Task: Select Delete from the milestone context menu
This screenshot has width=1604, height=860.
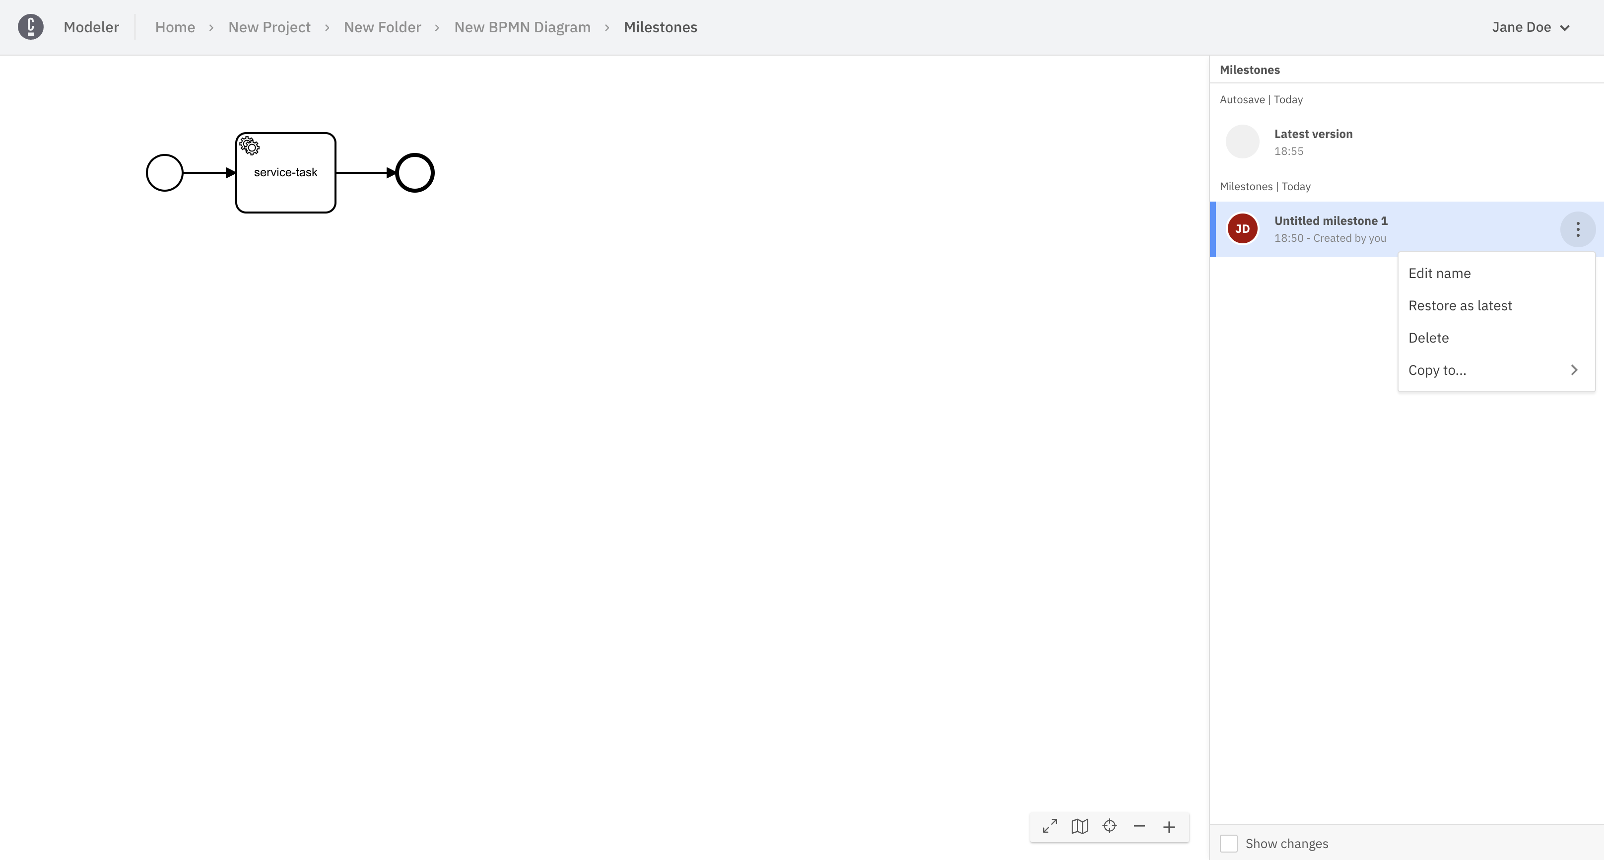Action: point(1429,338)
